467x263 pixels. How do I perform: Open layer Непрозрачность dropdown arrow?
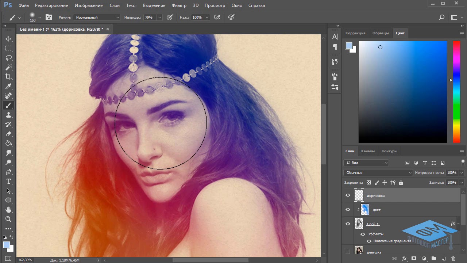(x=462, y=173)
